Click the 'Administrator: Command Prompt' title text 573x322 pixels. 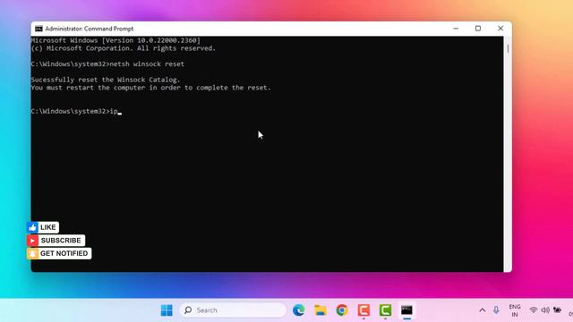click(90, 29)
